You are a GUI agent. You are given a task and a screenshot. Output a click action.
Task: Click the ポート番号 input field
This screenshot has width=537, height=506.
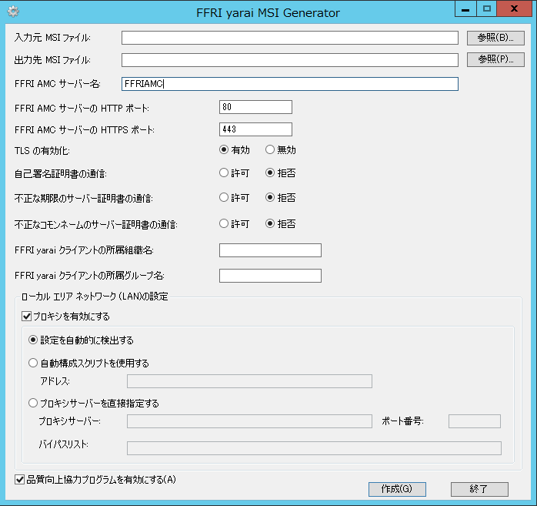475,421
